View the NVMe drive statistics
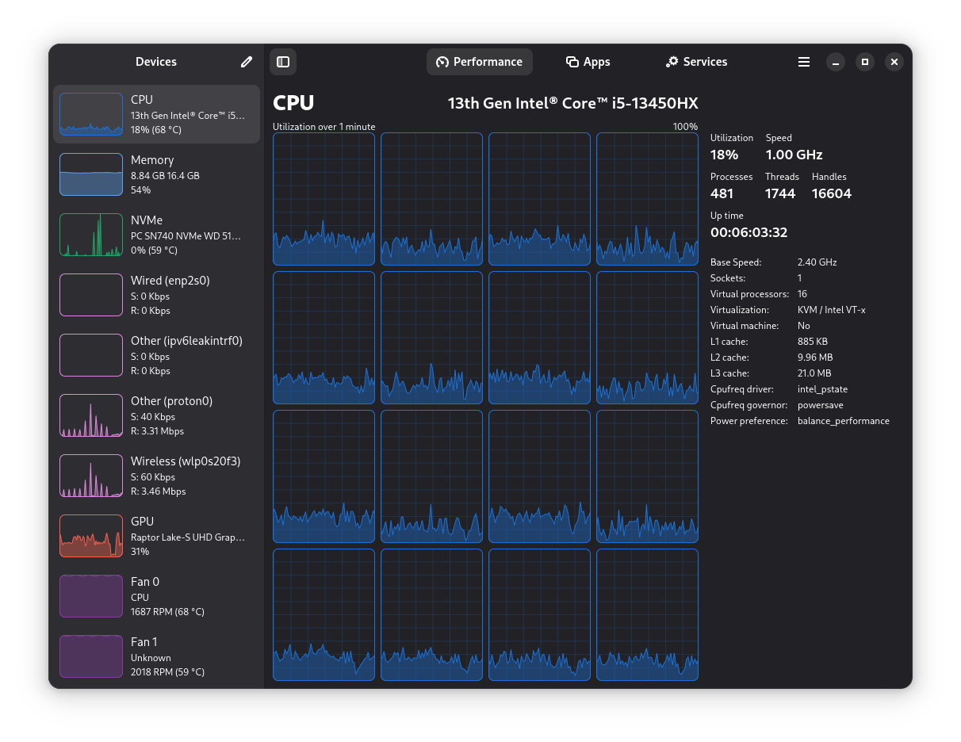The height and width of the screenshot is (742, 961). [x=155, y=234]
